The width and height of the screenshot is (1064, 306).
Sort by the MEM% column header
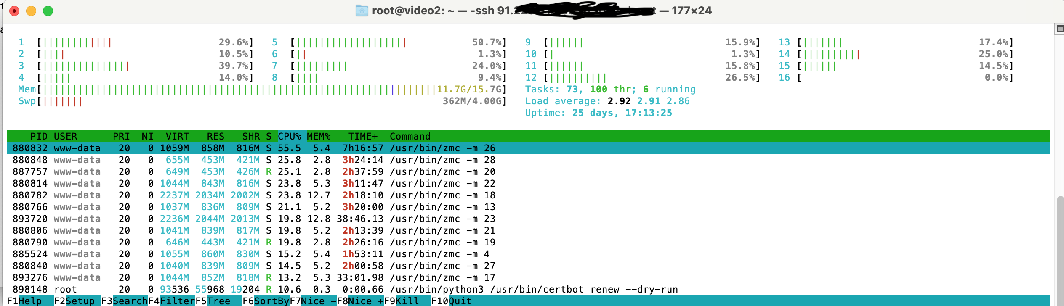click(x=319, y=136)
